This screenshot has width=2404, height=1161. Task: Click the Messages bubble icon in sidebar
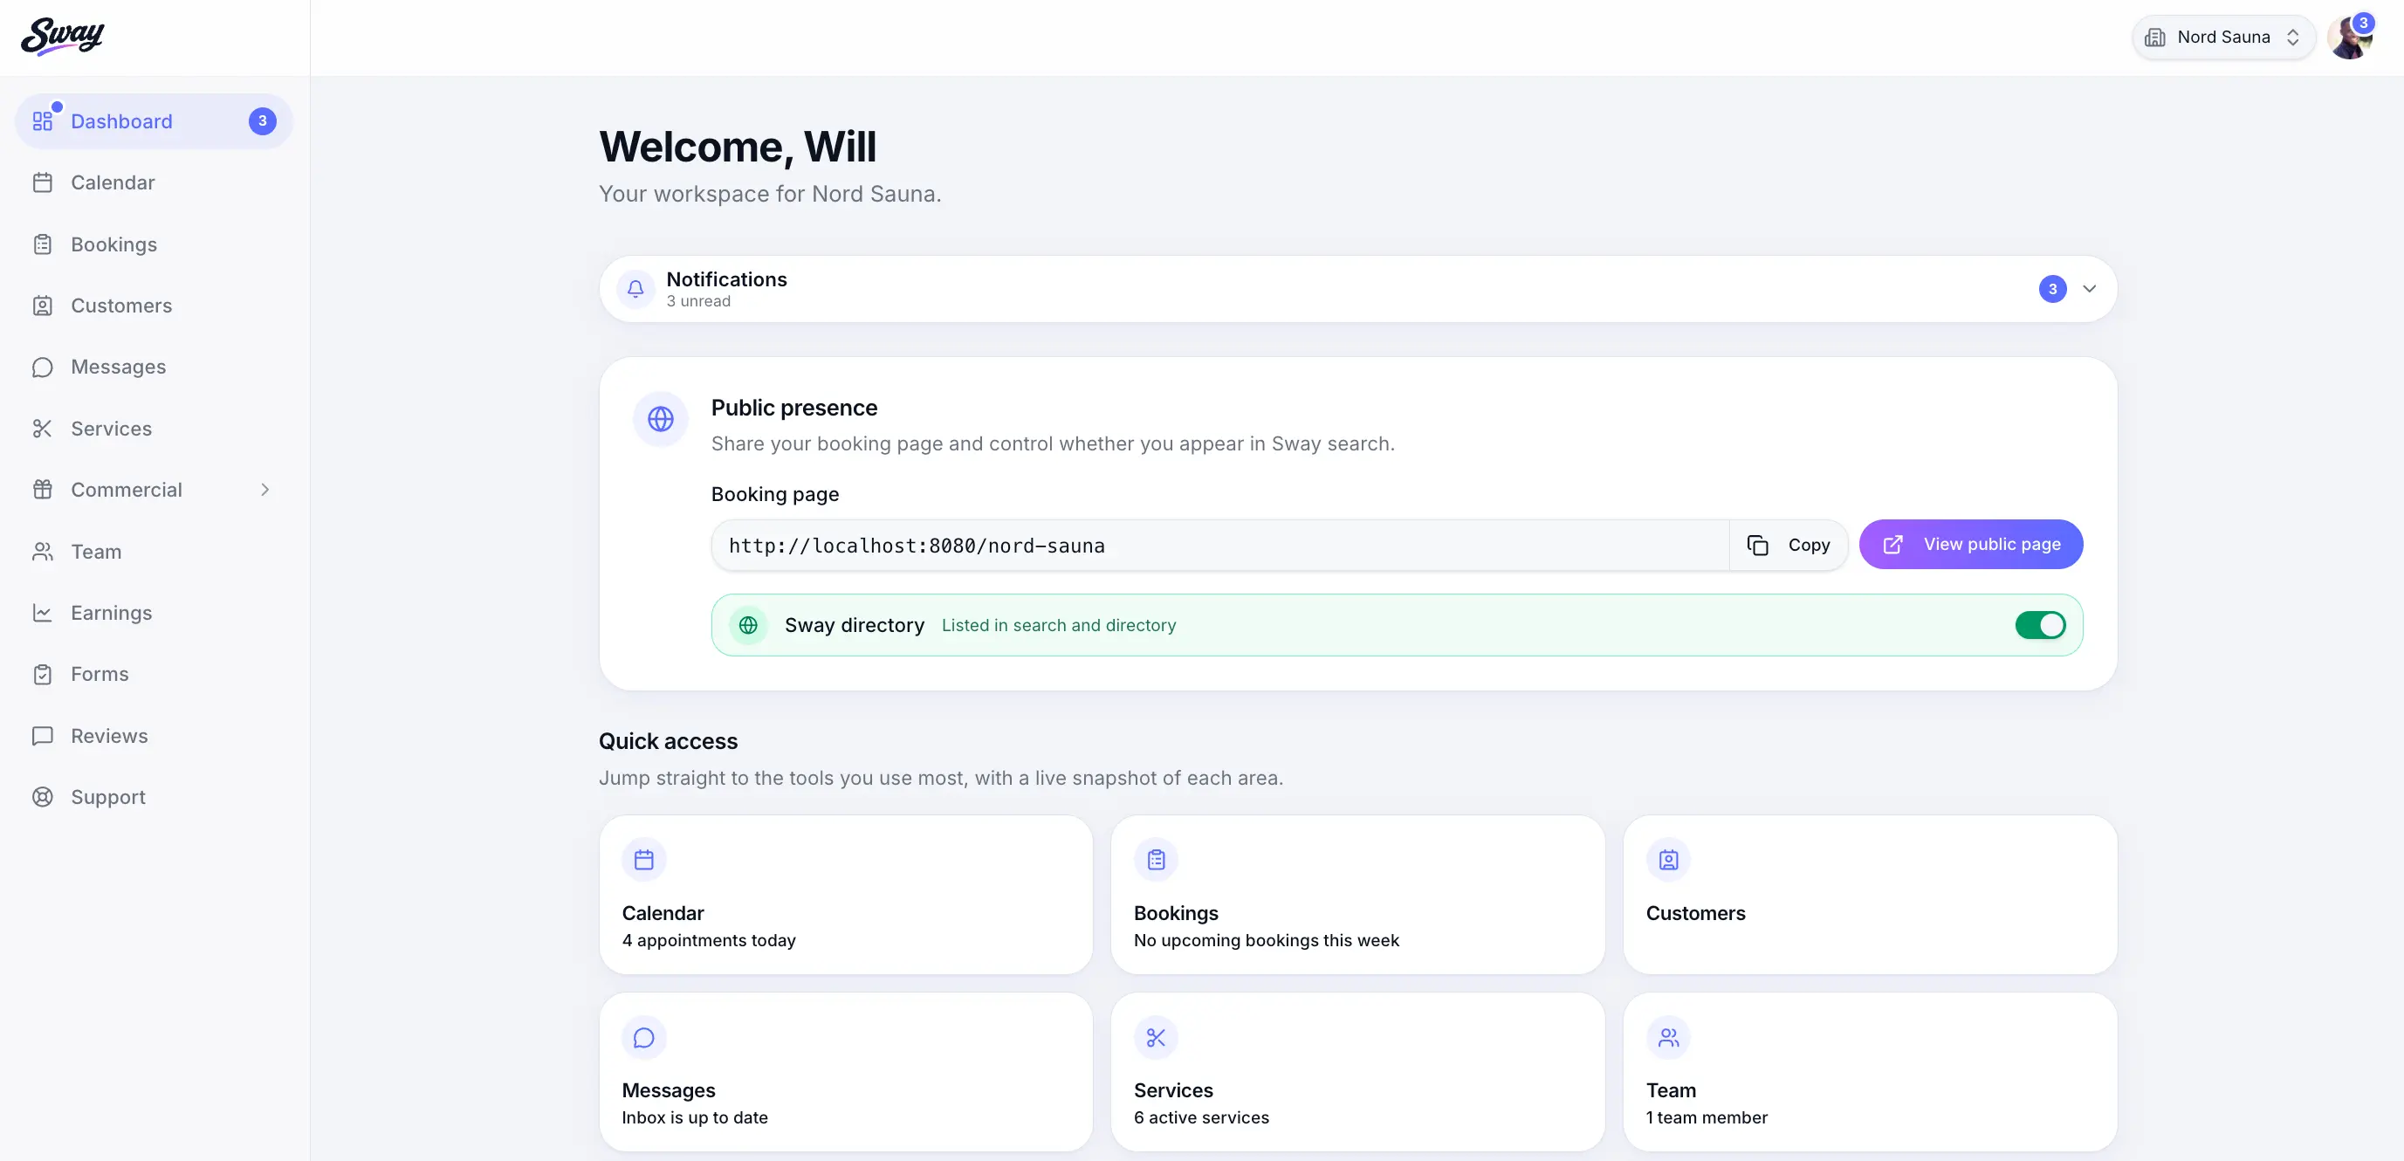(43, 368)
